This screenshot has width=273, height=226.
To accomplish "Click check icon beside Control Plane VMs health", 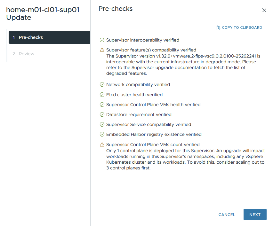I will click(x=102, y=105).
